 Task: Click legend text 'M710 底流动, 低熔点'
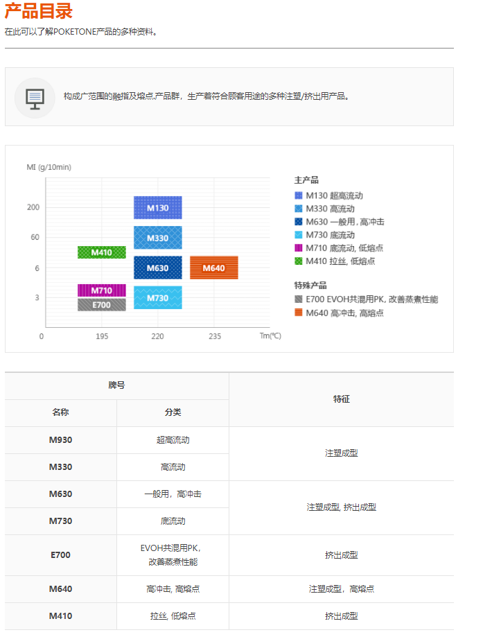(344, 248)
